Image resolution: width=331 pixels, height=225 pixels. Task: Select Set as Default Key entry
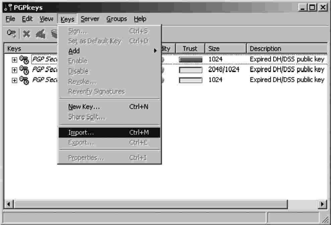(109, 41)
